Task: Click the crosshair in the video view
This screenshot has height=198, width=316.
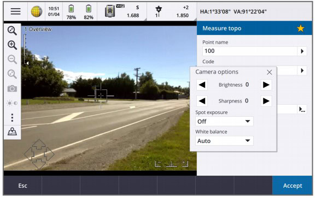Action: pyautogui.click(x=101, y=96)
